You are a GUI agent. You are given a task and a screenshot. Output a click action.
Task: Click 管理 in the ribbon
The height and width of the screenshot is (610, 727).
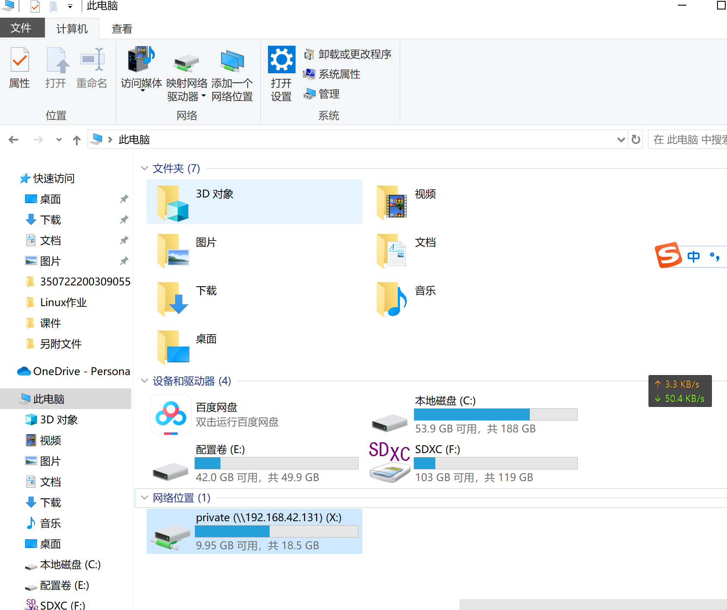(321, 94)
